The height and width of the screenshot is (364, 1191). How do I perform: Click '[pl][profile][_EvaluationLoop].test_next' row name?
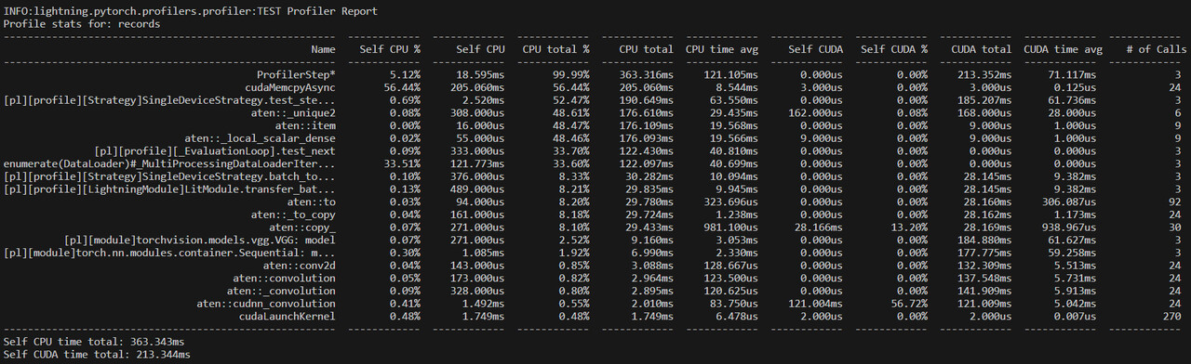click(x=216, y=150)
